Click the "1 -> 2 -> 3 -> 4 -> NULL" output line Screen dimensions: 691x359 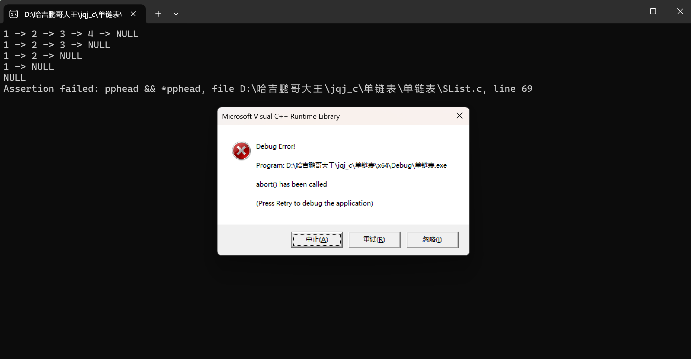click(x=71, y=34)
